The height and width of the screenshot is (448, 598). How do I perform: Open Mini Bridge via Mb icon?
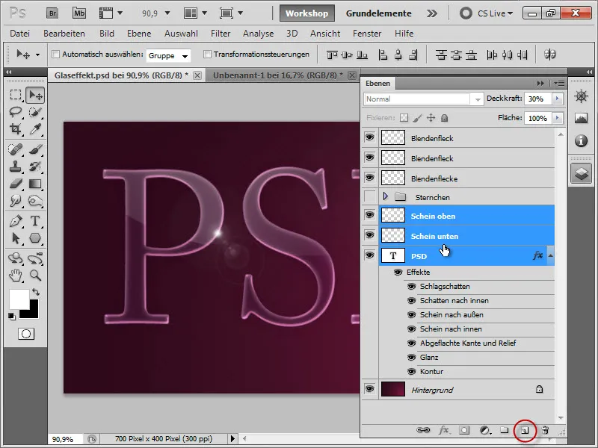pyautogui.click(x=79, y=13)
